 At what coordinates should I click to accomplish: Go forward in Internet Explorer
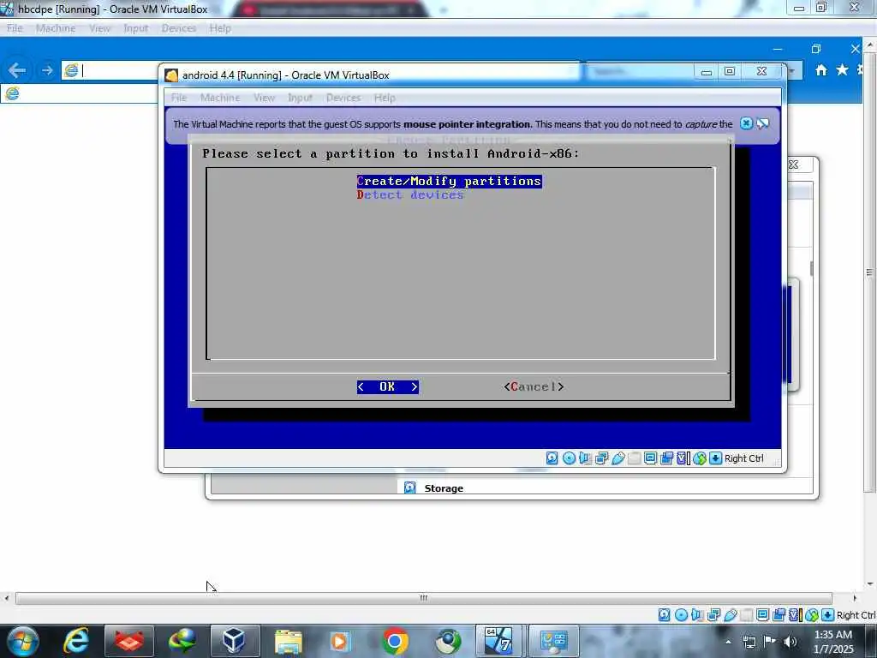coord(46,70)
